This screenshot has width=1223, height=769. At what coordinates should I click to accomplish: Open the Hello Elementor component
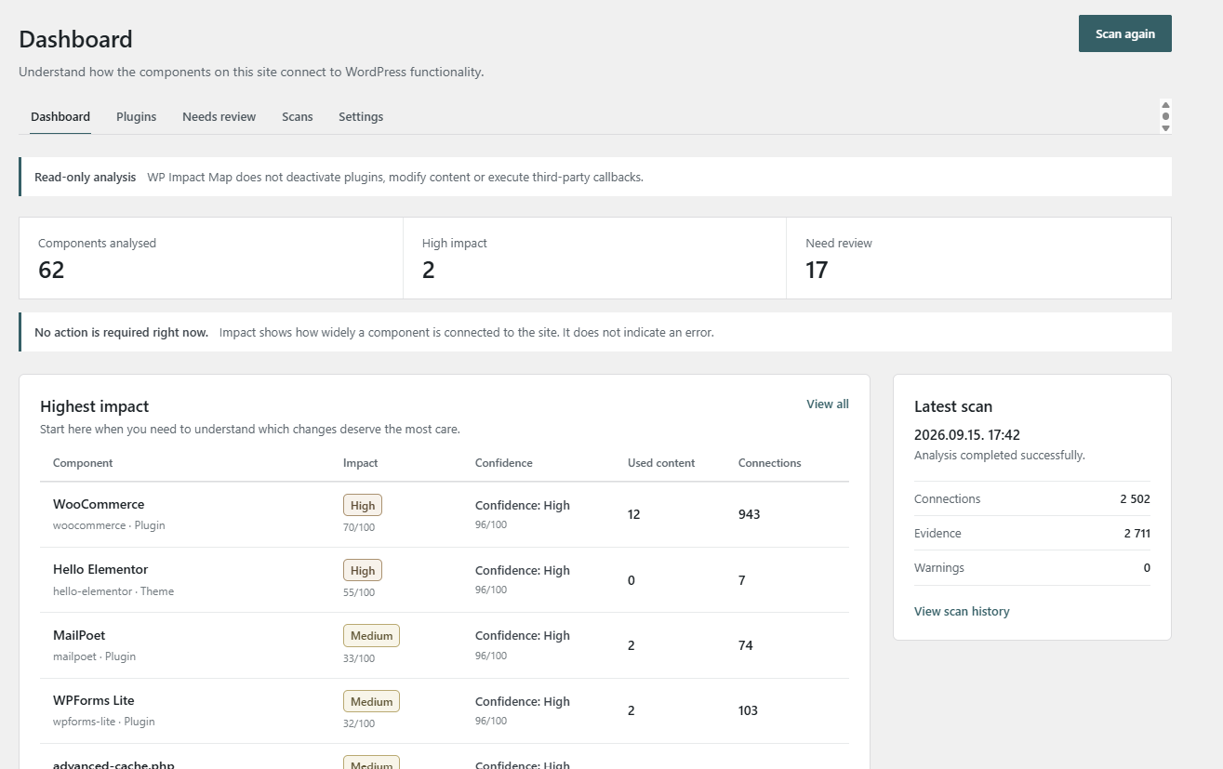click(100, 569)
